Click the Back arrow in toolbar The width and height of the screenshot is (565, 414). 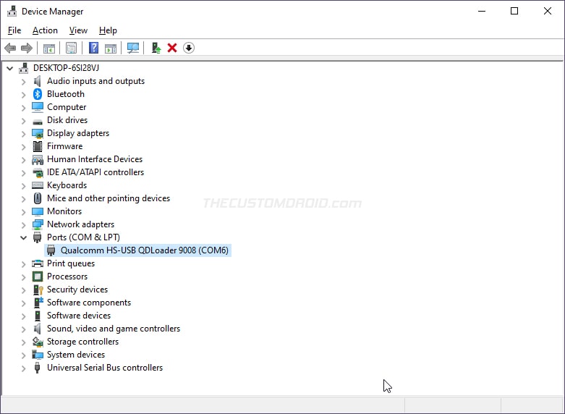click(x=10, y=48)
